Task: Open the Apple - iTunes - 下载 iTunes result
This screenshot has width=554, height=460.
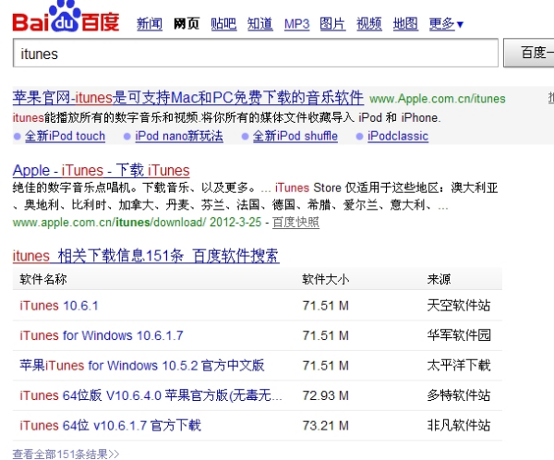Action: pos(101,171)
